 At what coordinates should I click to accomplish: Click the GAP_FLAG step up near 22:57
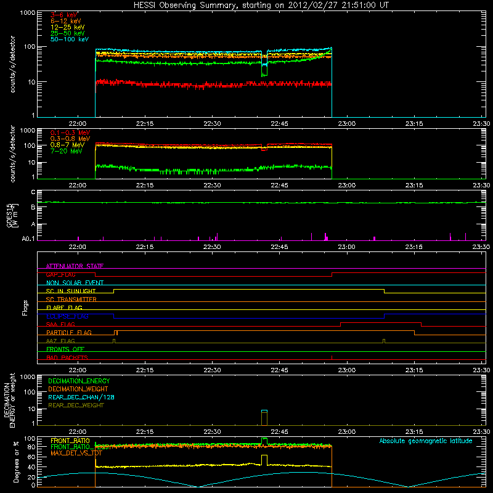pos(332,274)
